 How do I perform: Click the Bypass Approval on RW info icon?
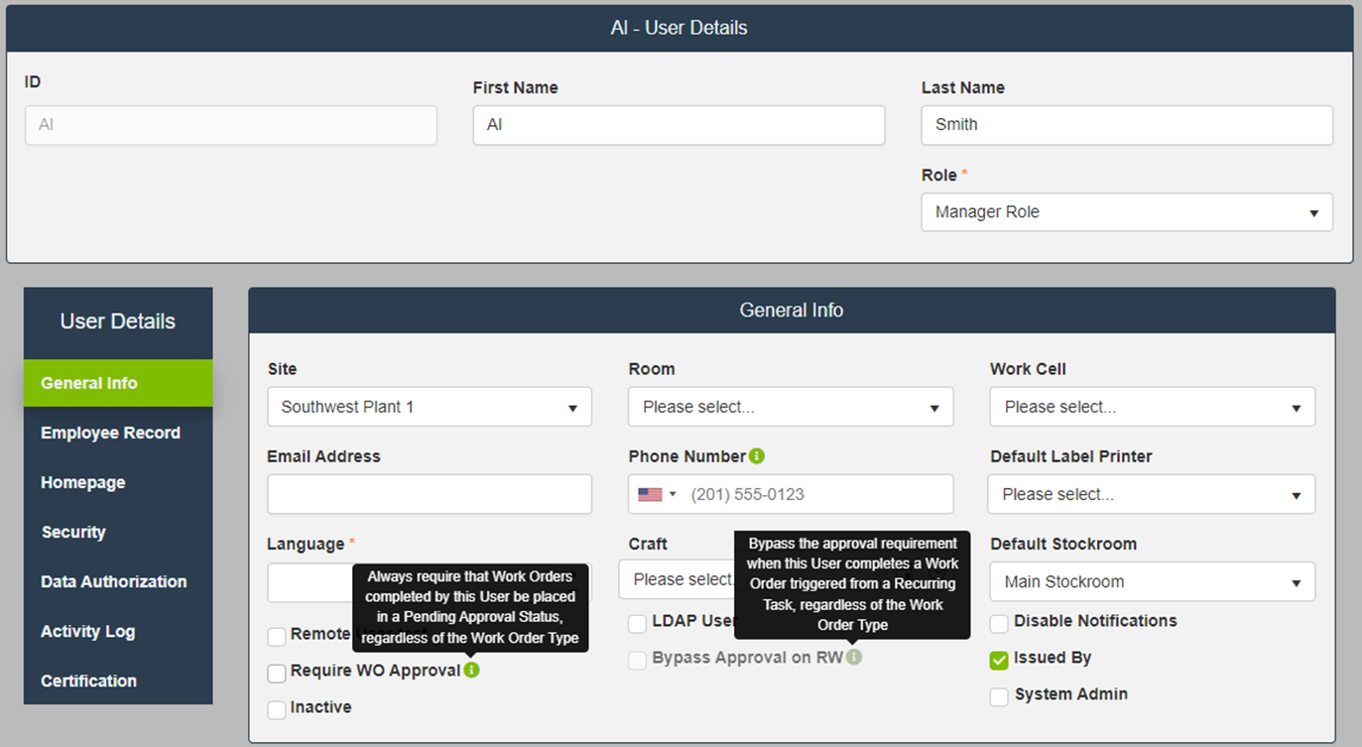854,657
